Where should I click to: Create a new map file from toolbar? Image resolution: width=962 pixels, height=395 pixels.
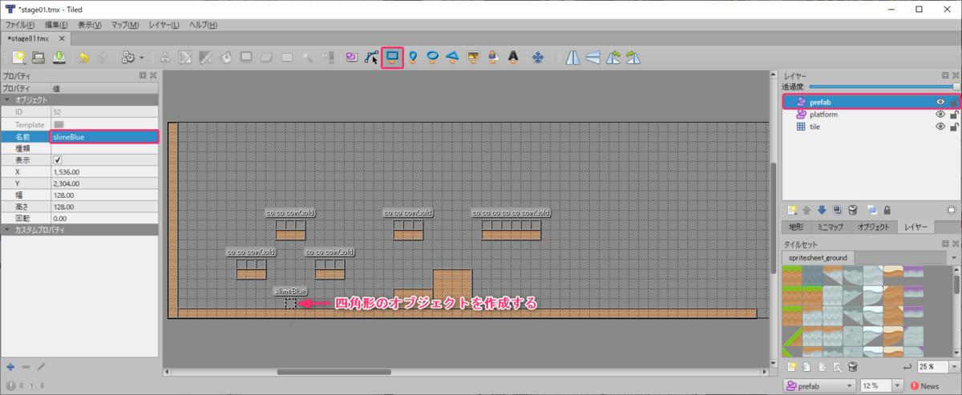19,58
